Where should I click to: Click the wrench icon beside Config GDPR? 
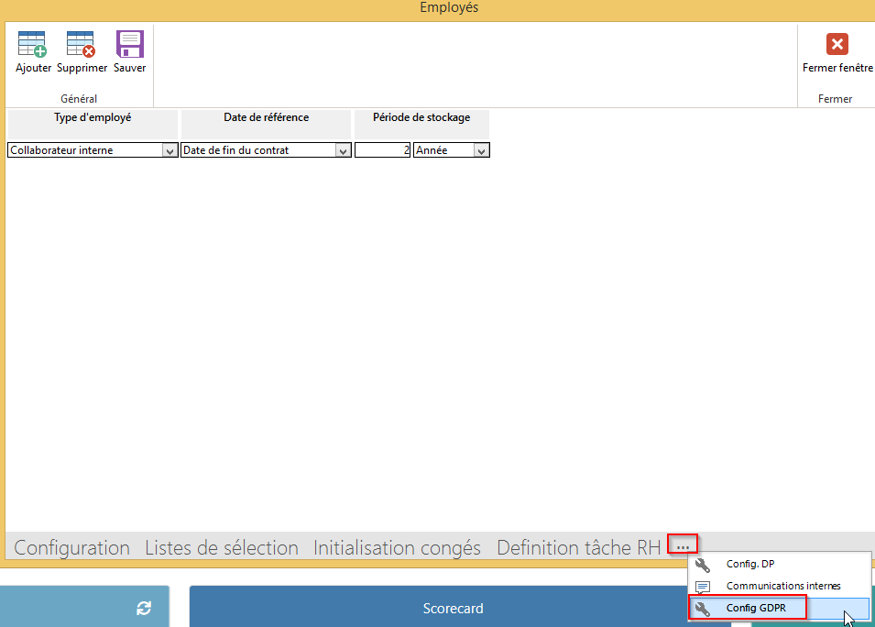coord(703,608)
